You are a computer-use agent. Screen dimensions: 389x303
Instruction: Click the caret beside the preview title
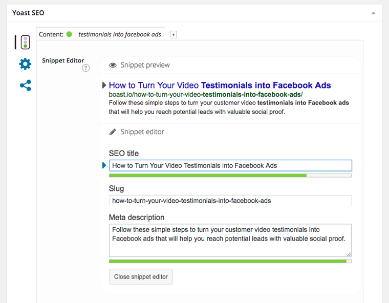tap(104, 85)
